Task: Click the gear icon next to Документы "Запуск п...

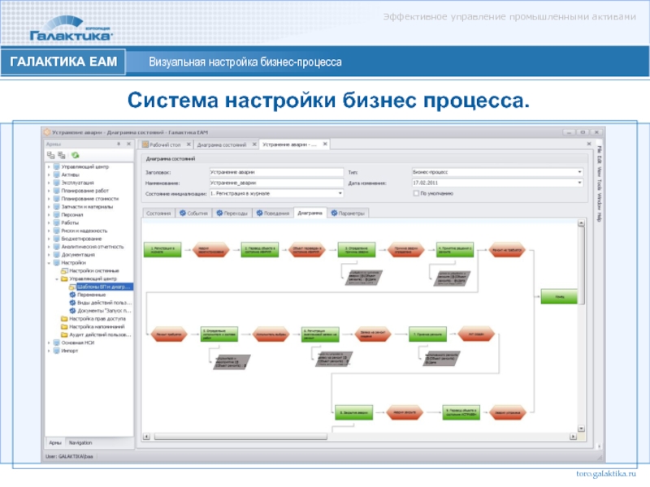Action: click(72, 311)
